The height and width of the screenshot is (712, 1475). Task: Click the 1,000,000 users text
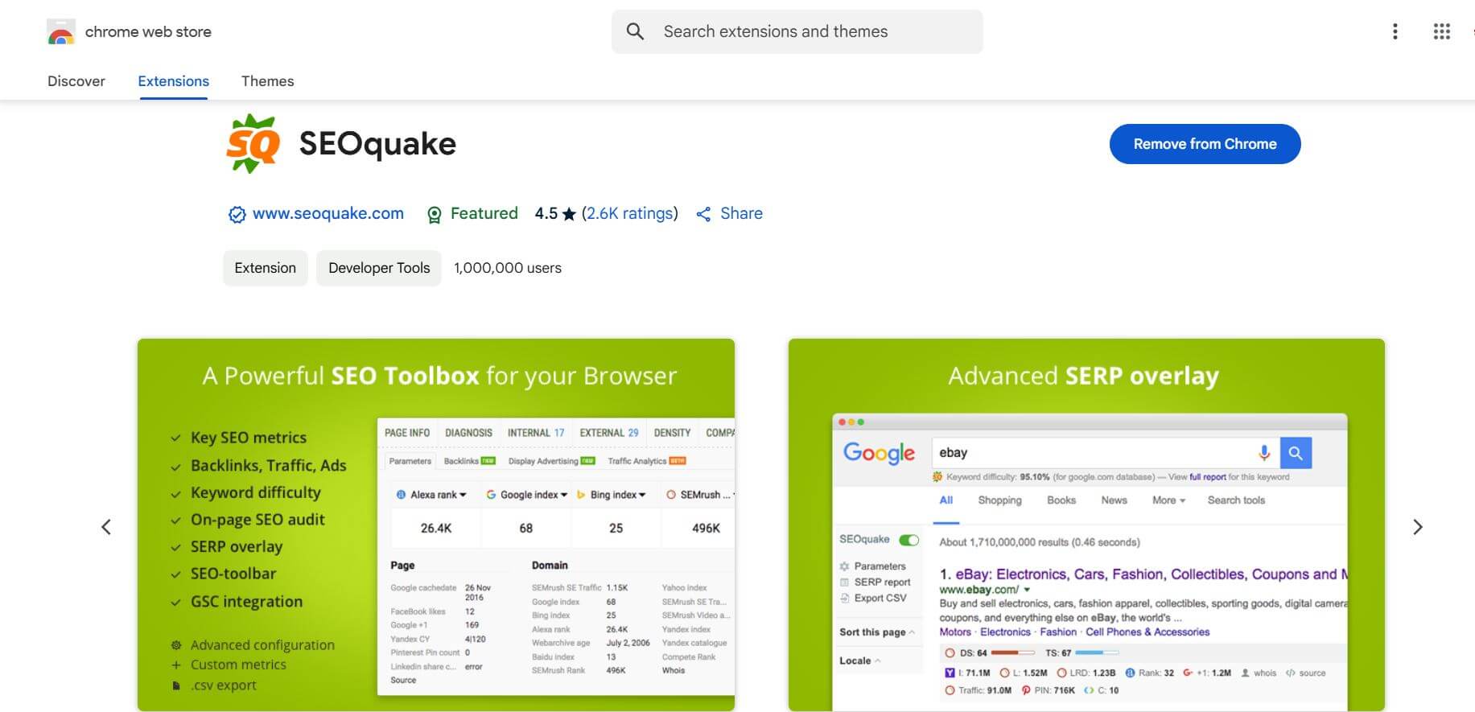click(508, 268)
